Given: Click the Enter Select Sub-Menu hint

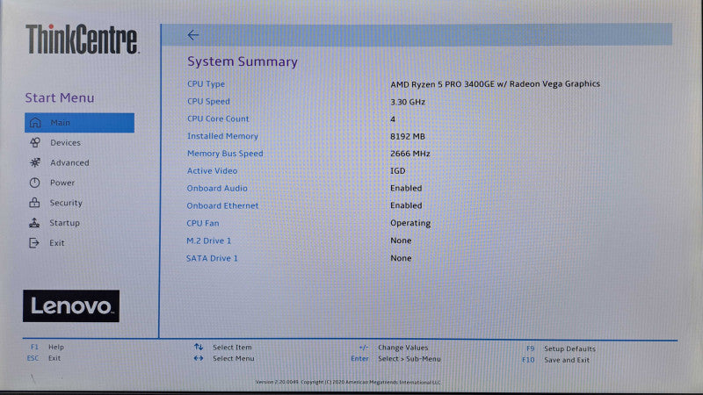Looking at the screenshot, I should pos(396,359).
